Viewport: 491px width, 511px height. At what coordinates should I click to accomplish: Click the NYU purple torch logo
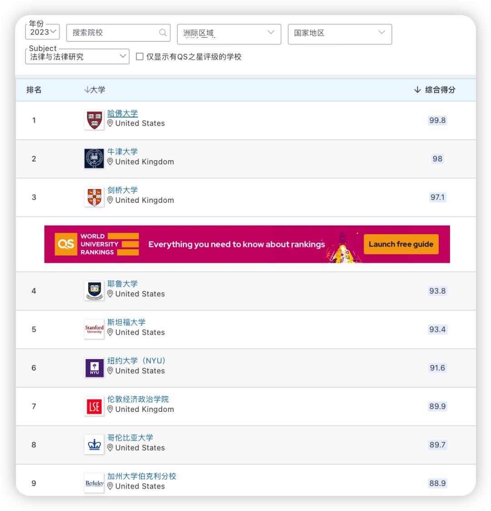pyautogui.click(x=94, y=367)
